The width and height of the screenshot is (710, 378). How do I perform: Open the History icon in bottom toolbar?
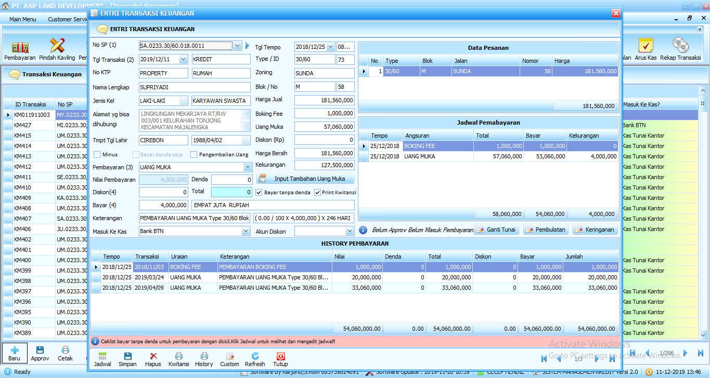204,357
